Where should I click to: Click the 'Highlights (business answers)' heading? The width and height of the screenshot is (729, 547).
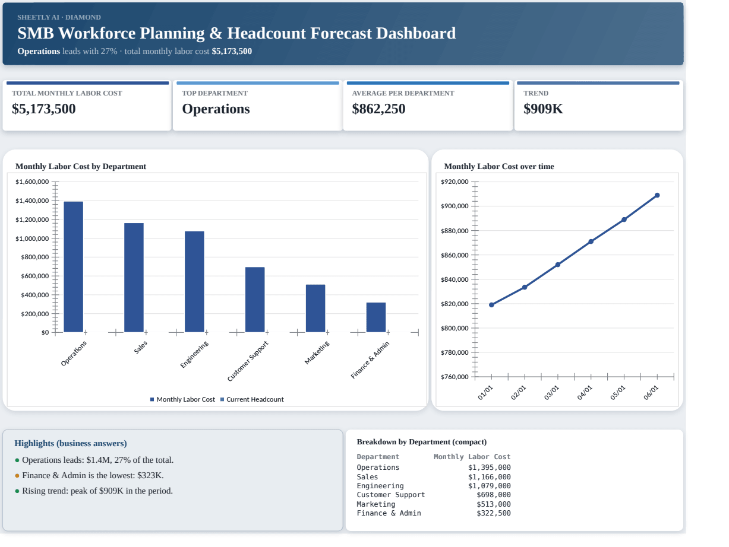[71, 443]
